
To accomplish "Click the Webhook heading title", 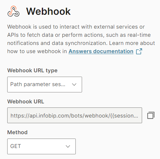I will point(48,11).
